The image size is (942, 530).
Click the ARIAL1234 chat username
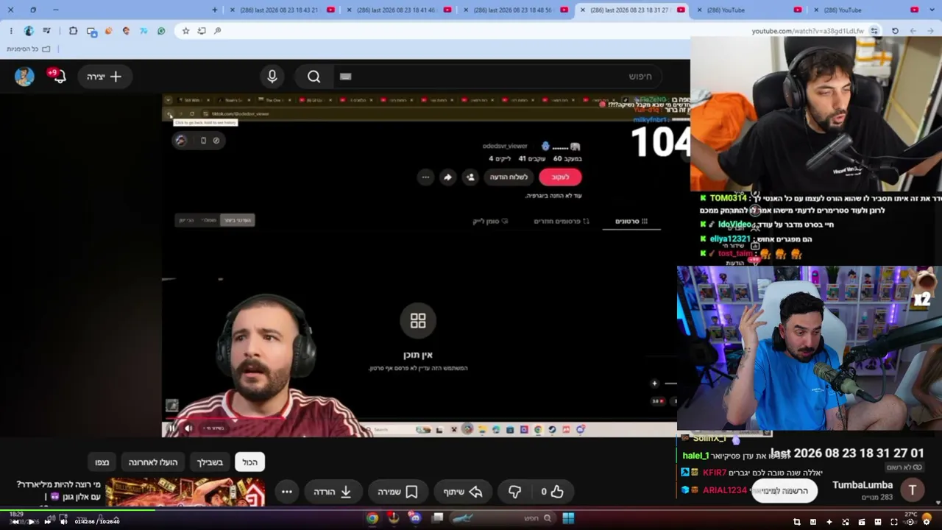(725, 490)
